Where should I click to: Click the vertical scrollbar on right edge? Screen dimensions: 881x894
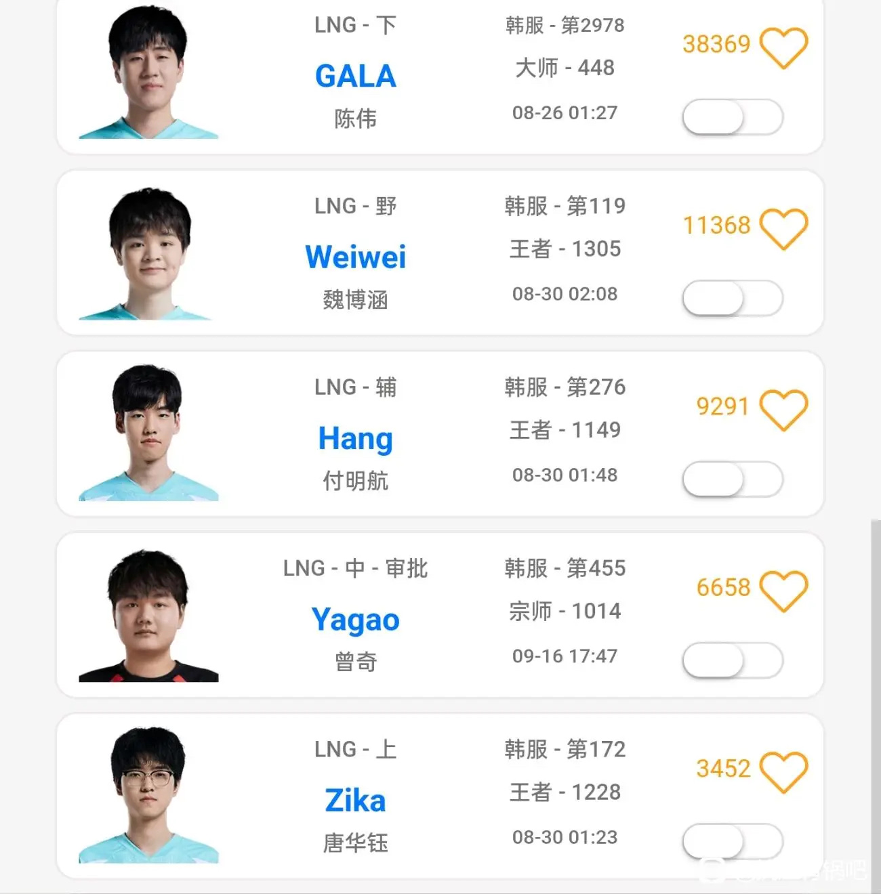click(x=876, y=704)
